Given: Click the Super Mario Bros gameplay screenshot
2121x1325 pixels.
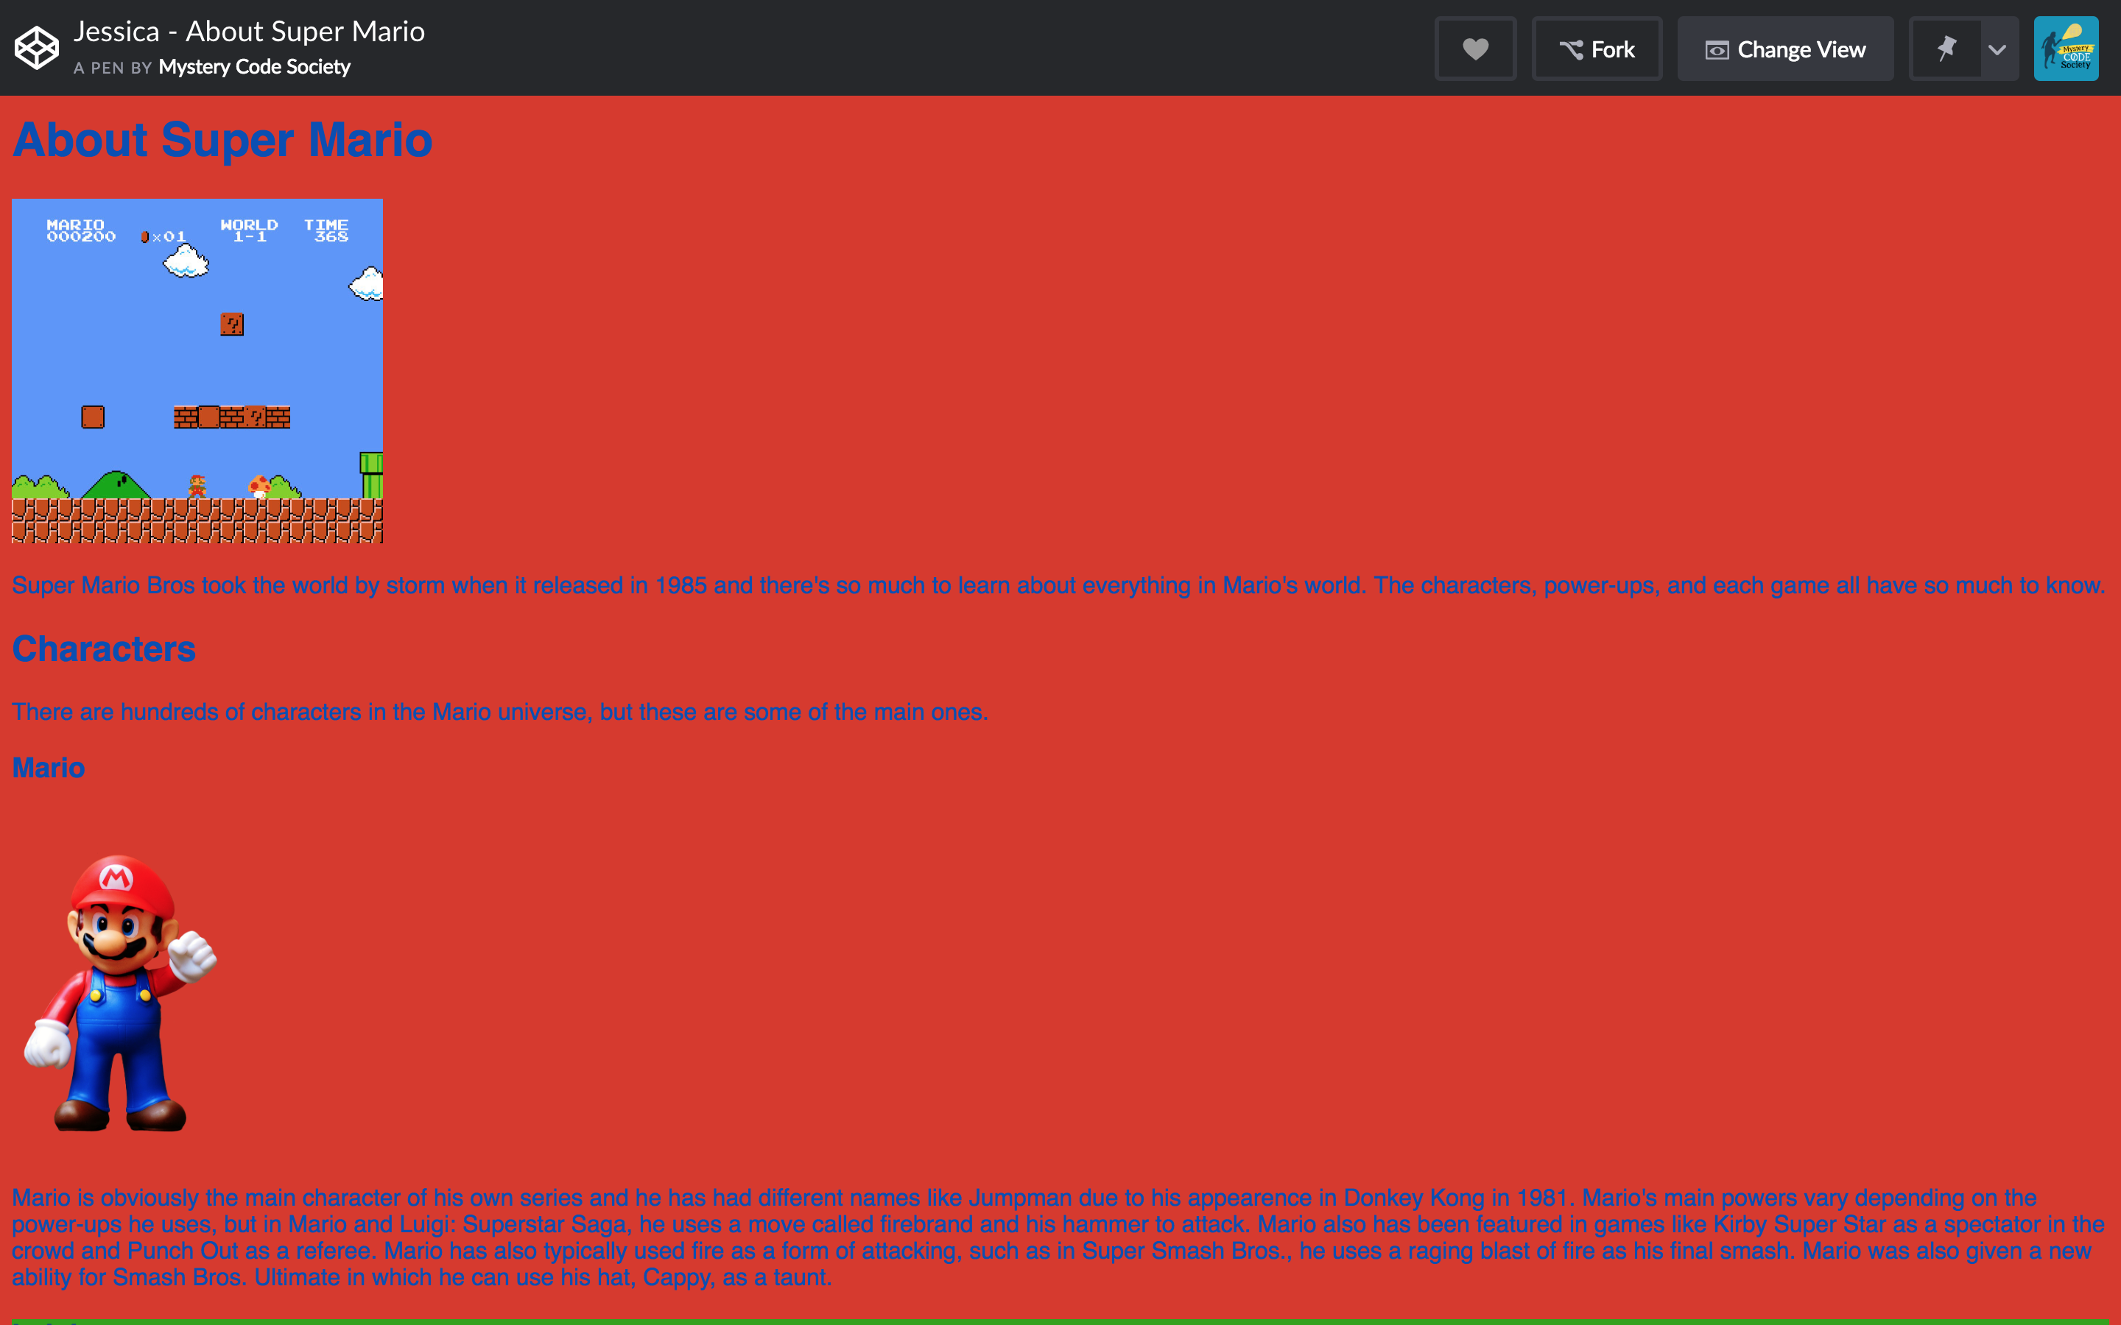Looking at the screenshot, I should click(x=197, y=371).
